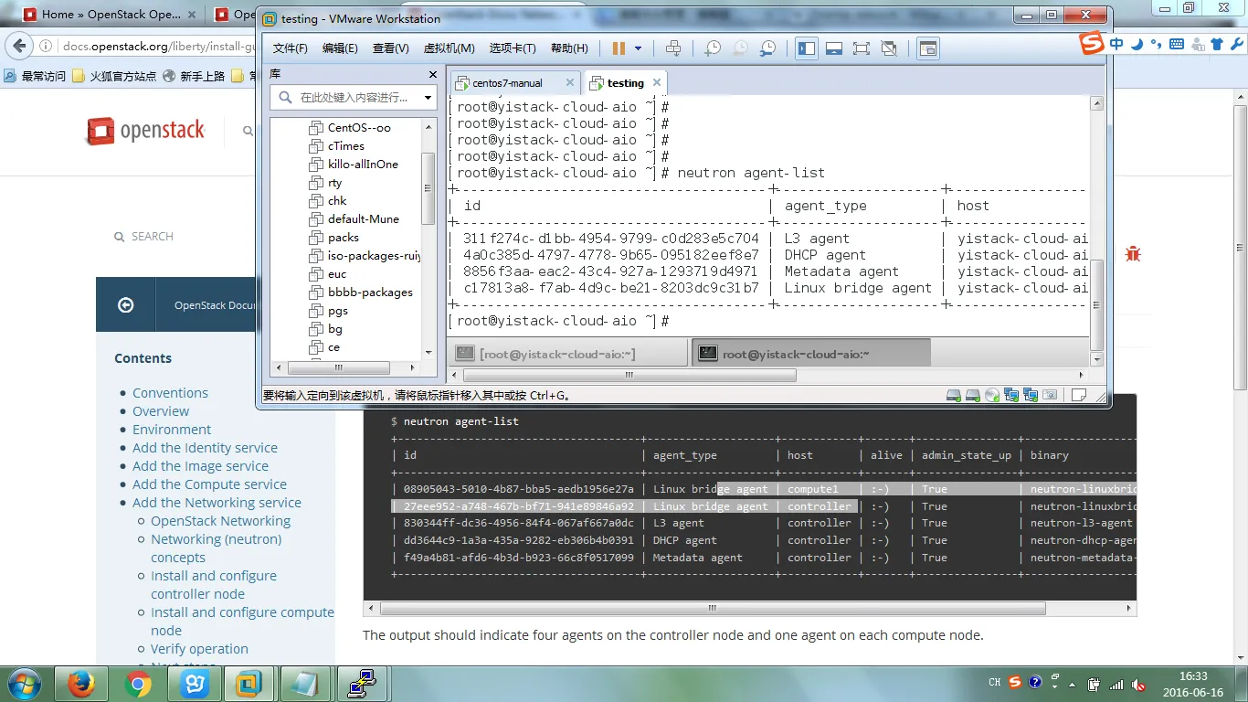
Task: Click the red bug report icon
Action: pyautogui.click(x=1133, y=253)
